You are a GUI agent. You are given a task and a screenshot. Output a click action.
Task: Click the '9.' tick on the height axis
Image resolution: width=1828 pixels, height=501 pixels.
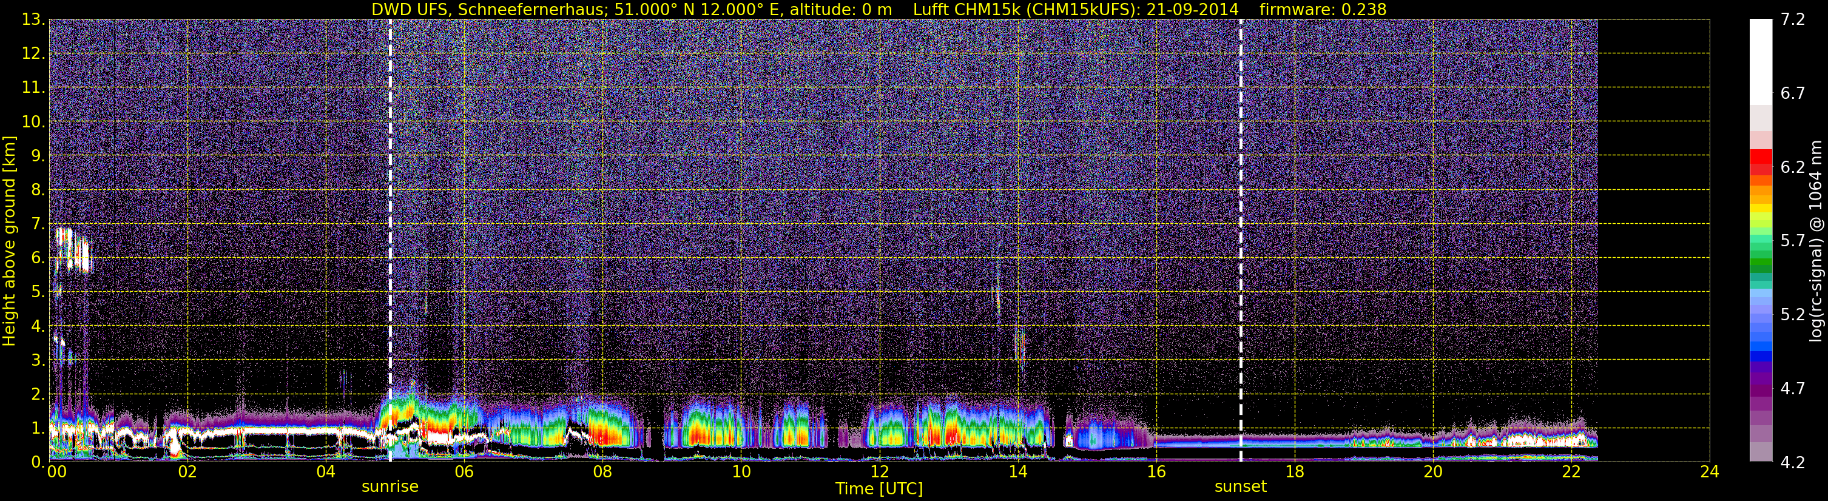(37, 155)
